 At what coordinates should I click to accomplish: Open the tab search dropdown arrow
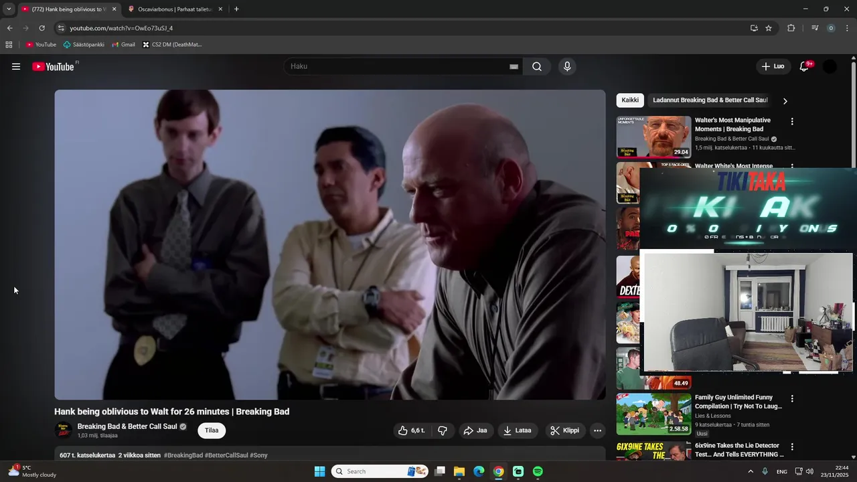click(9, 9)
